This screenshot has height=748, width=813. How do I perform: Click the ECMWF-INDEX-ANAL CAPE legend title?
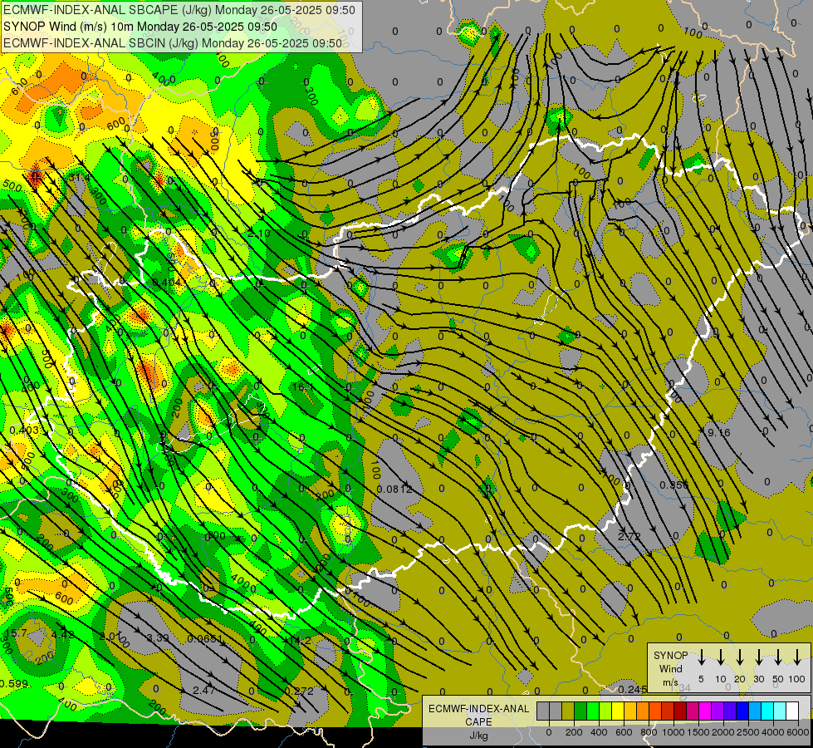click(479, 715)
